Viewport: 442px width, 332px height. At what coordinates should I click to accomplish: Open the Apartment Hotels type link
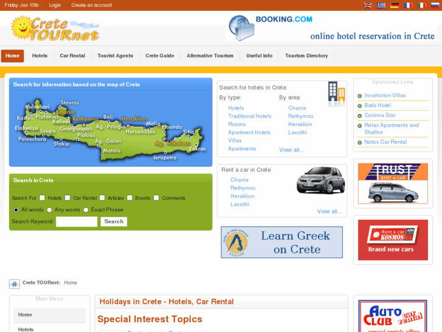249,133
